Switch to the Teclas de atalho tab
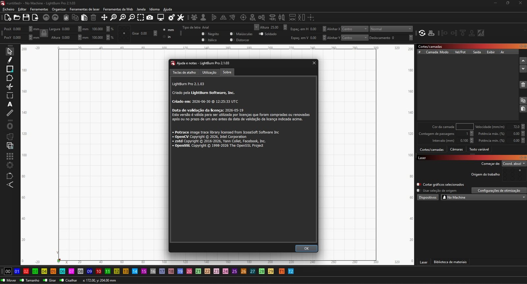This screenshot has width=527, height=284. (x=184, y=72)
